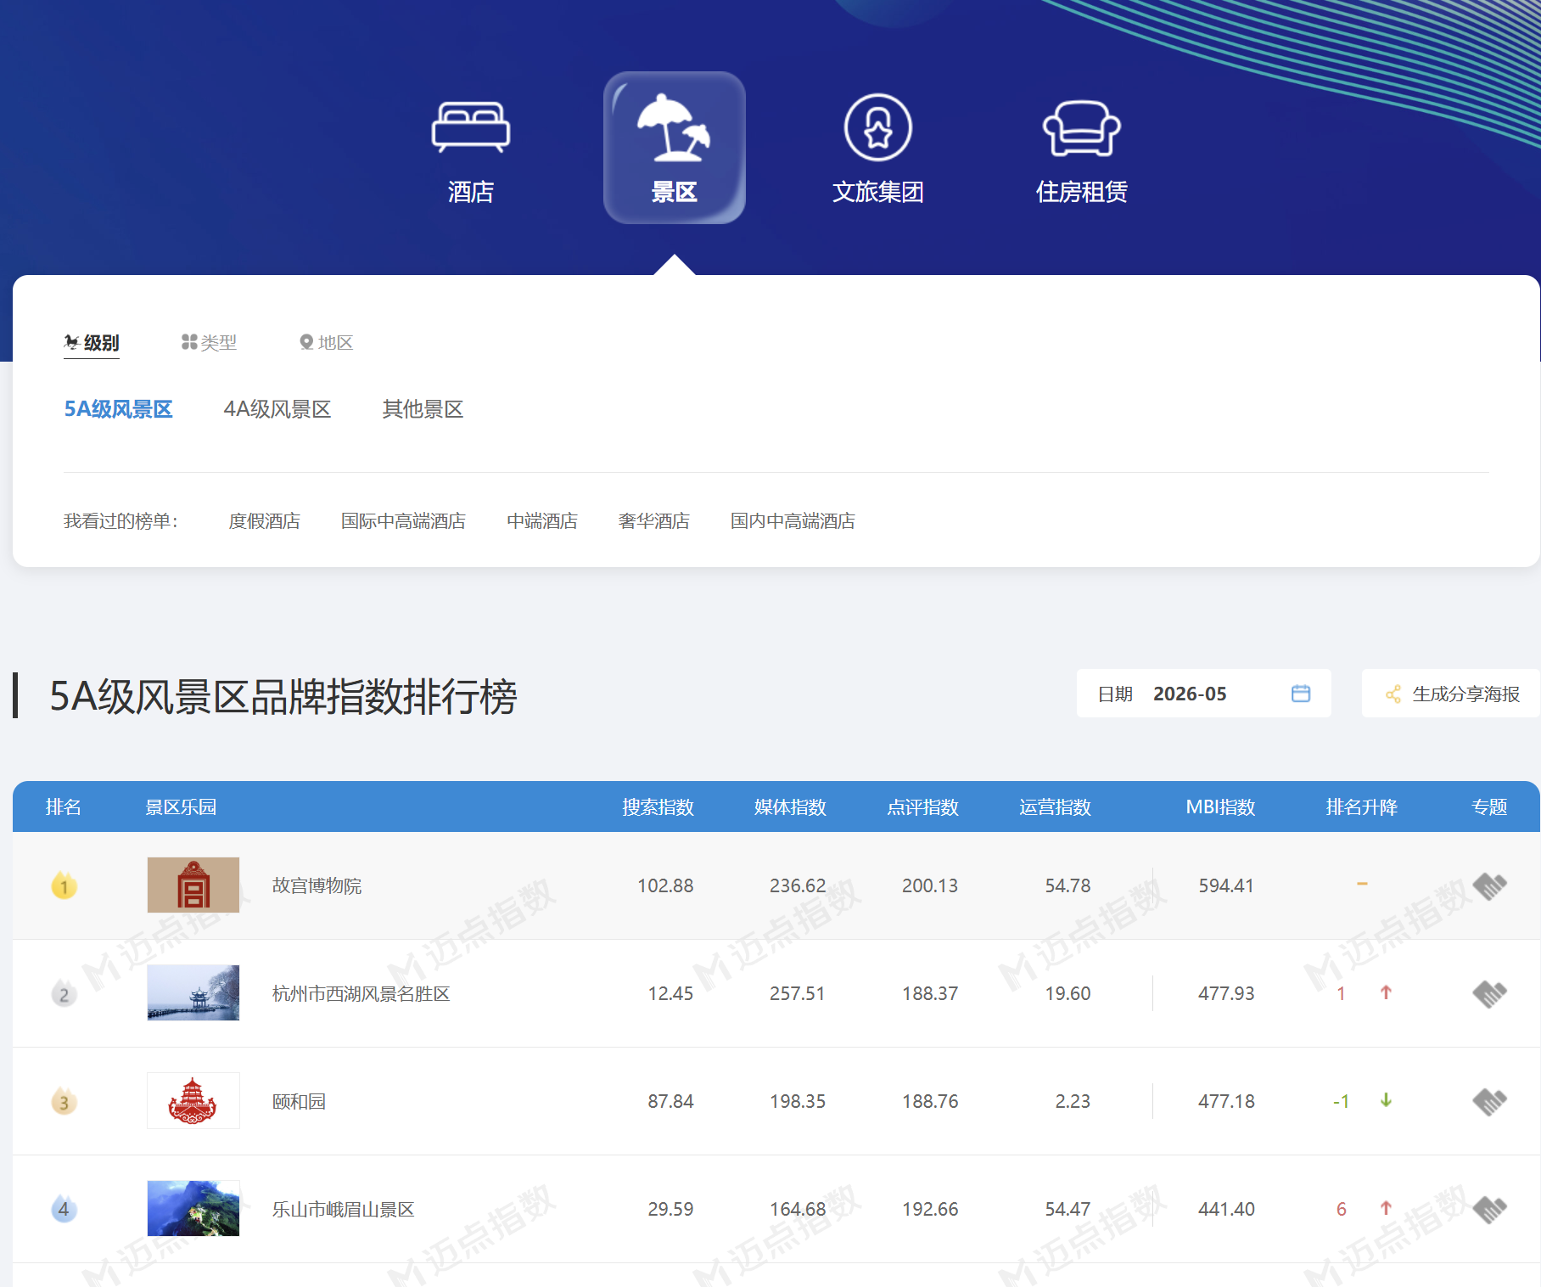Open 颐和园 thumbnail image
Screen dimensions: 1541x1287
(193, 1100)
